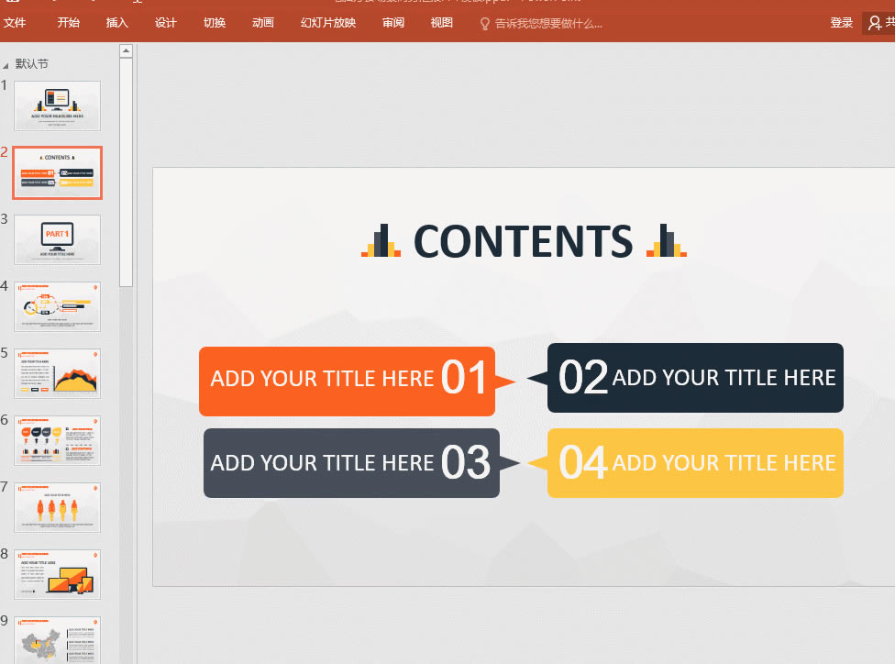Switch to the 插入 tab
The width and height of the screenshot is (895, 664).
(117, 23)
